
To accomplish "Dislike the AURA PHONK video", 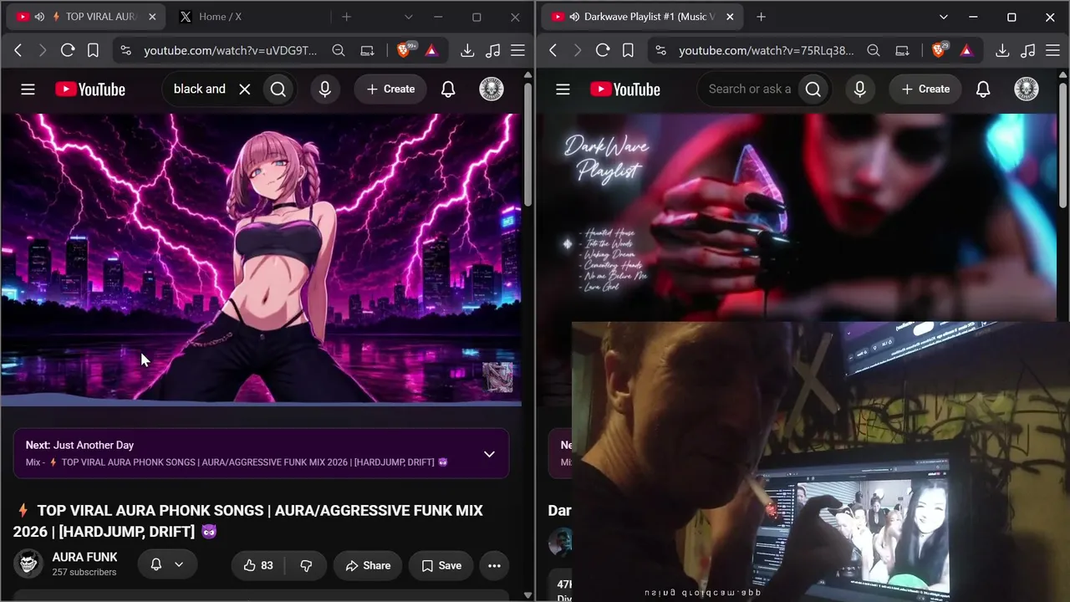I will [x=306, y=565].
